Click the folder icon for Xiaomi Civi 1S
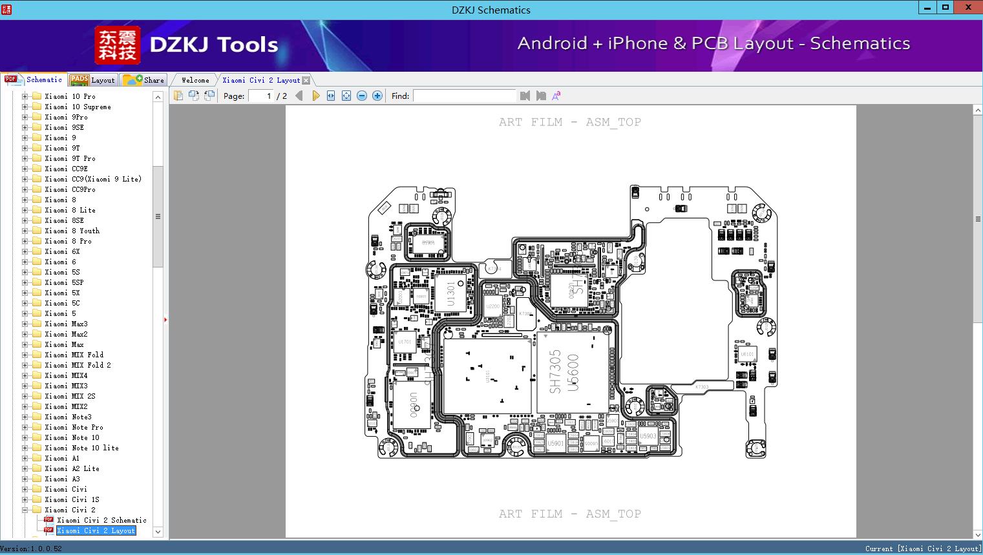 click(x=37, y=499)
